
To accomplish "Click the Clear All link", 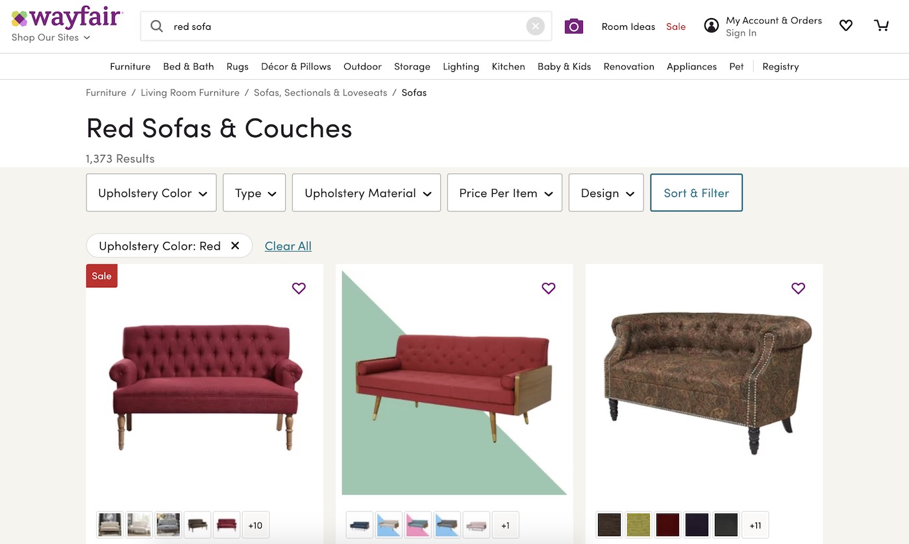I will 288,246.
